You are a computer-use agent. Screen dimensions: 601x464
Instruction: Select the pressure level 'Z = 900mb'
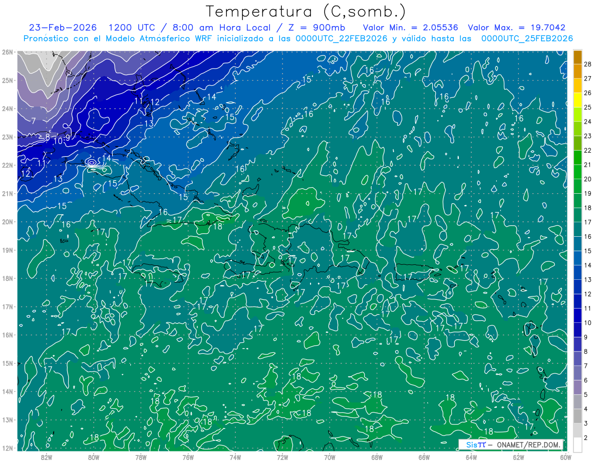[317, 28]
